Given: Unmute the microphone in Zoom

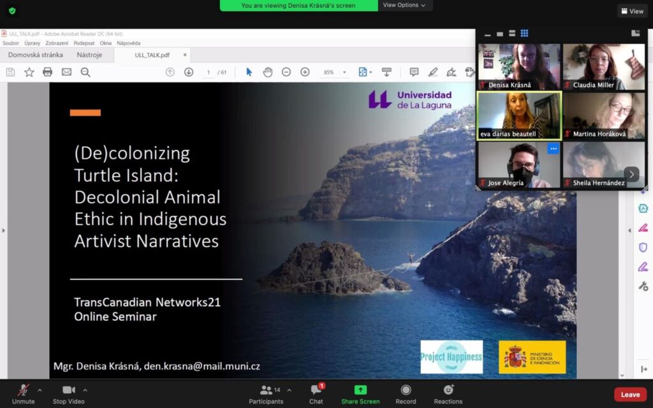Looking at the screenshot, I should 23,390.
